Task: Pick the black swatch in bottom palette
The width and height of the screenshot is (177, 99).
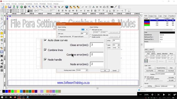Action: point(4,91)
